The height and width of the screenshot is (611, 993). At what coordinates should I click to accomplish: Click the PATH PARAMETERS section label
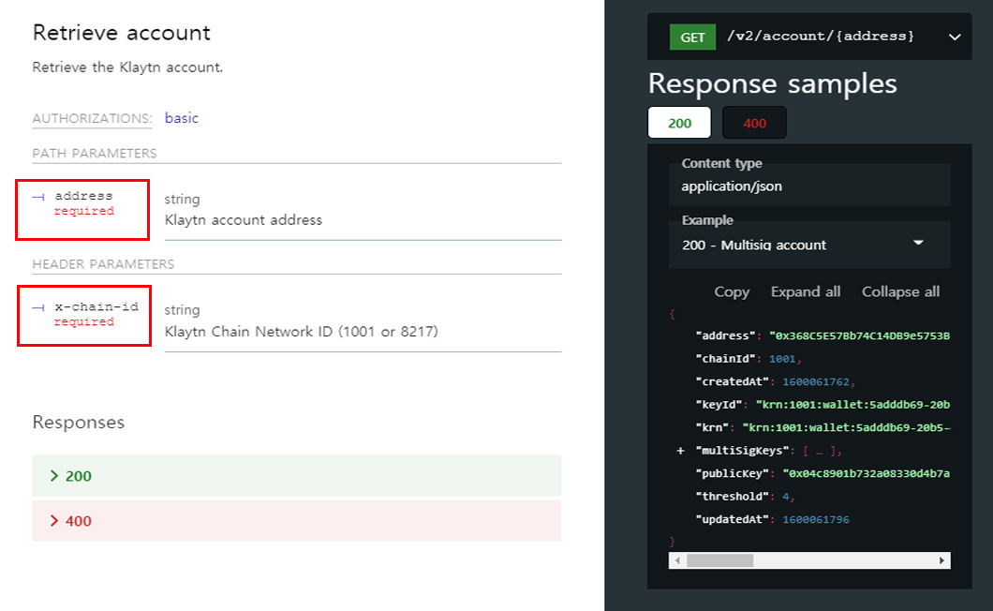(95, 154)
